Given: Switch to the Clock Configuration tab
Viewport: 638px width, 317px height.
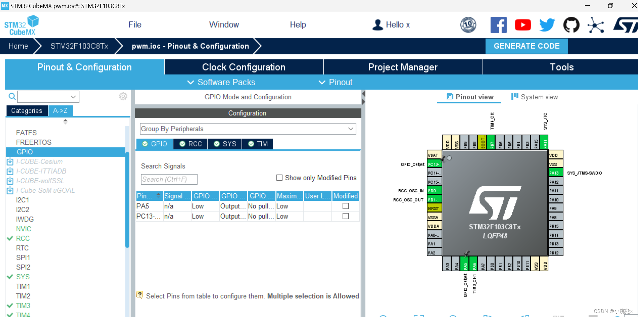Looking at the screenshot, I should (244, 67).
